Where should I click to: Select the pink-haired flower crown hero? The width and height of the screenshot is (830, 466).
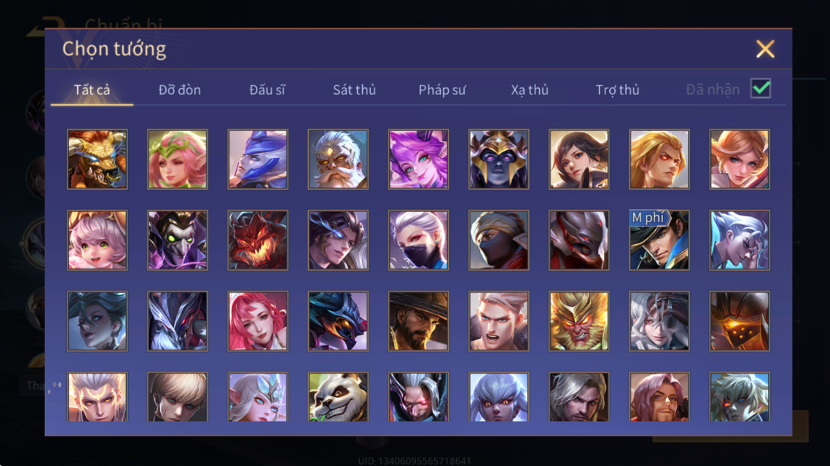tap(178, 159)
